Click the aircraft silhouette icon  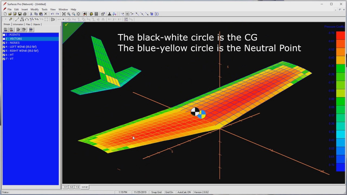pyautogui.click(x=110, y=14)
